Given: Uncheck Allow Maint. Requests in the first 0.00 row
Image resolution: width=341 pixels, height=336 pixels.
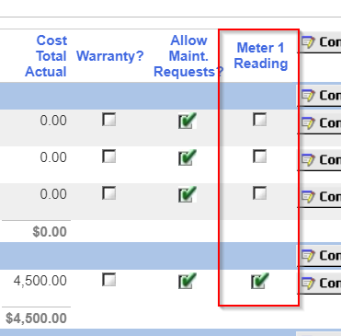Looking at the screenshot, I should pyautogui.click(x=188, y=121).
